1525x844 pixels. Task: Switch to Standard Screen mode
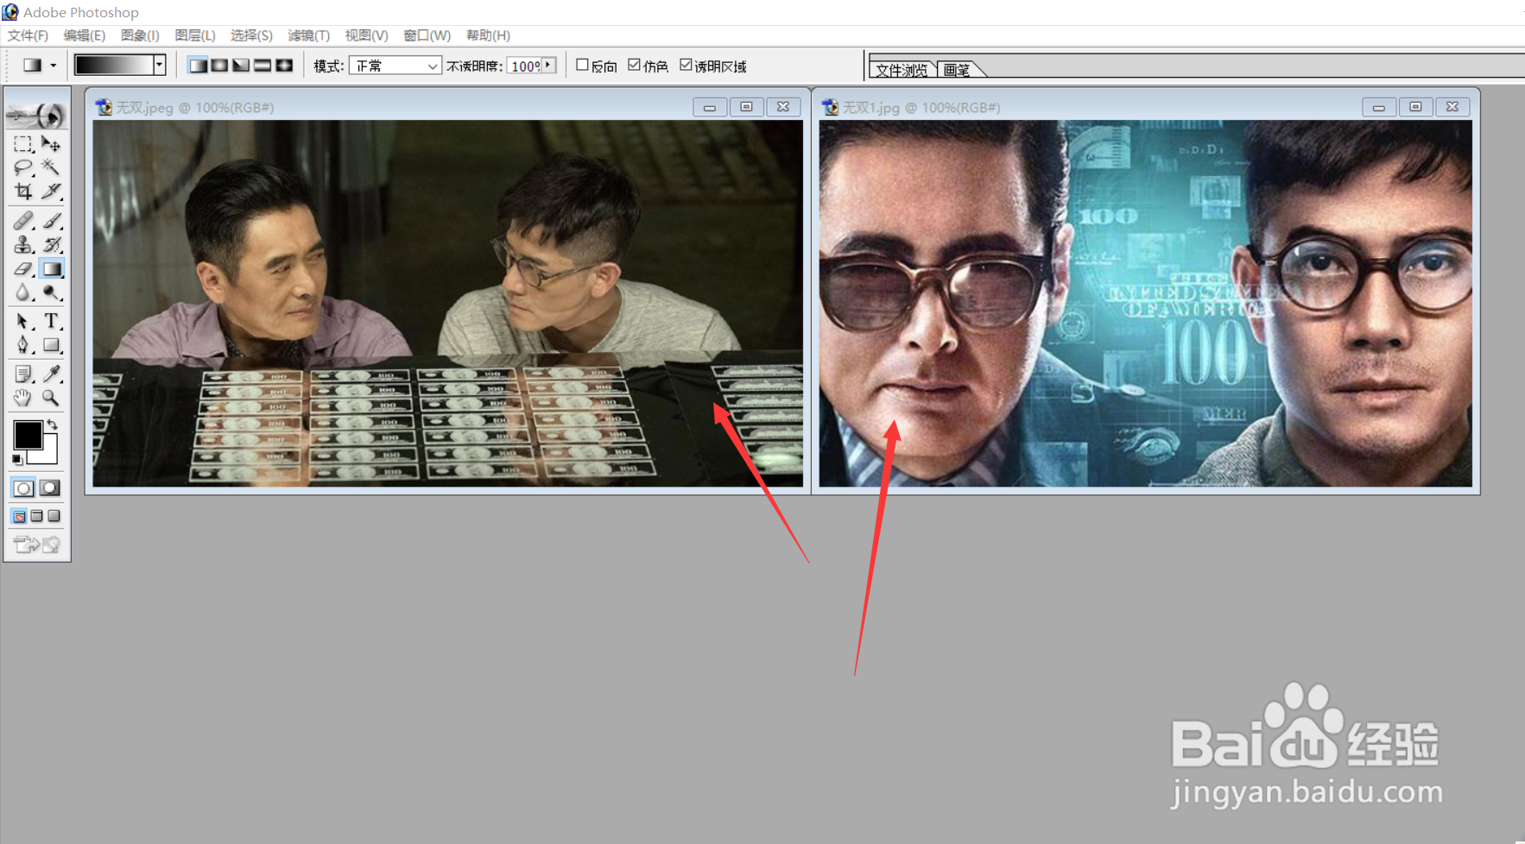coord(19,516)
